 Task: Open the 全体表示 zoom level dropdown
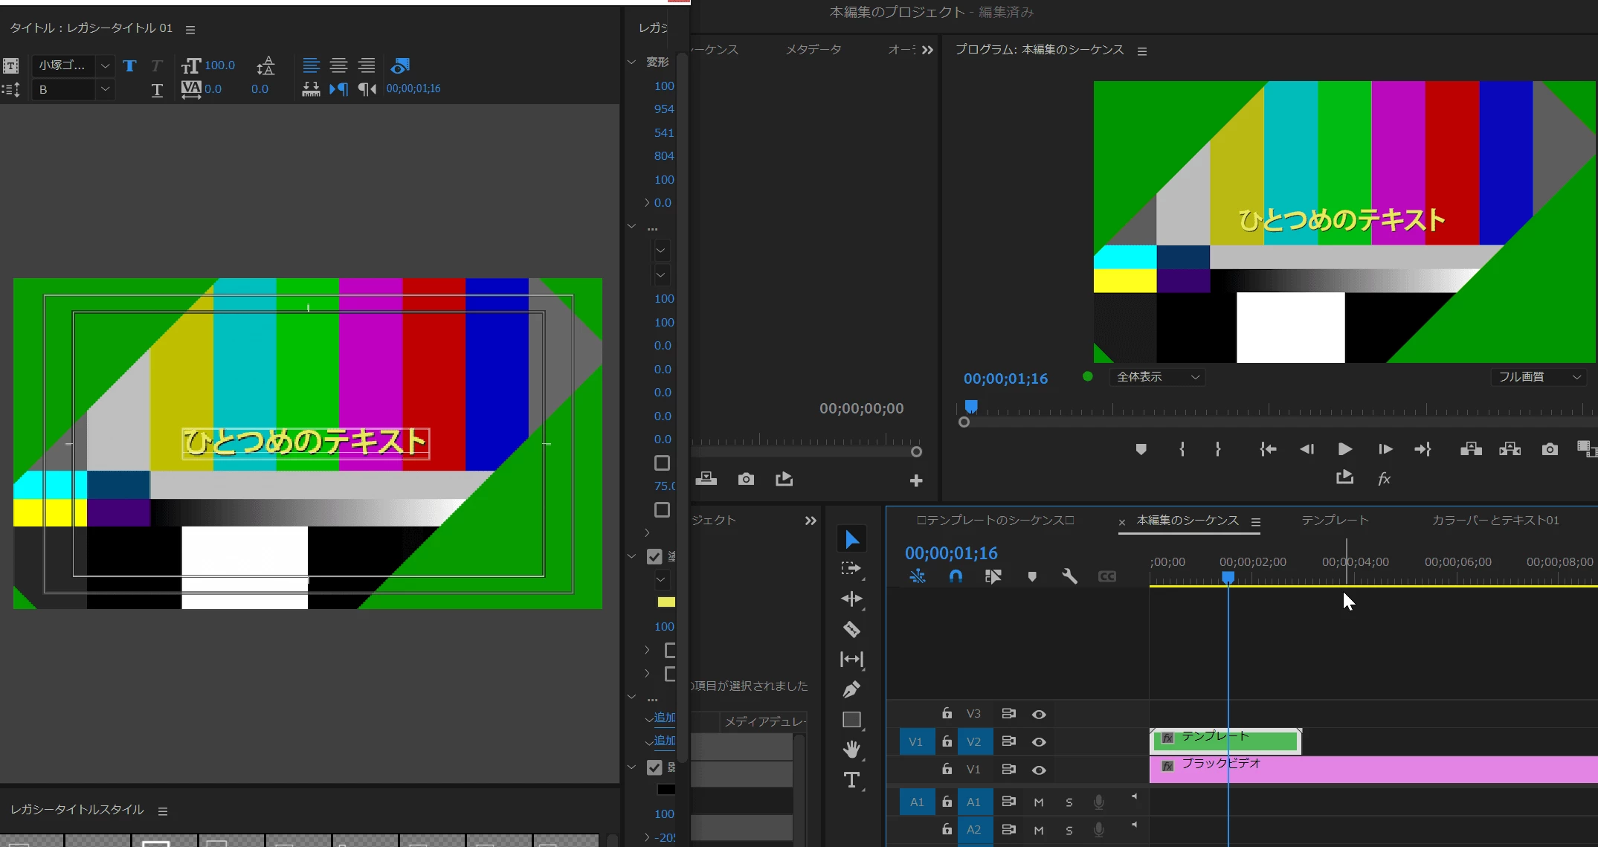[x=1158, y=377]
